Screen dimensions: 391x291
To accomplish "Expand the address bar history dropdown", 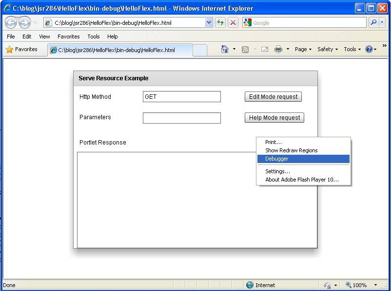I will tap(209, 23).
